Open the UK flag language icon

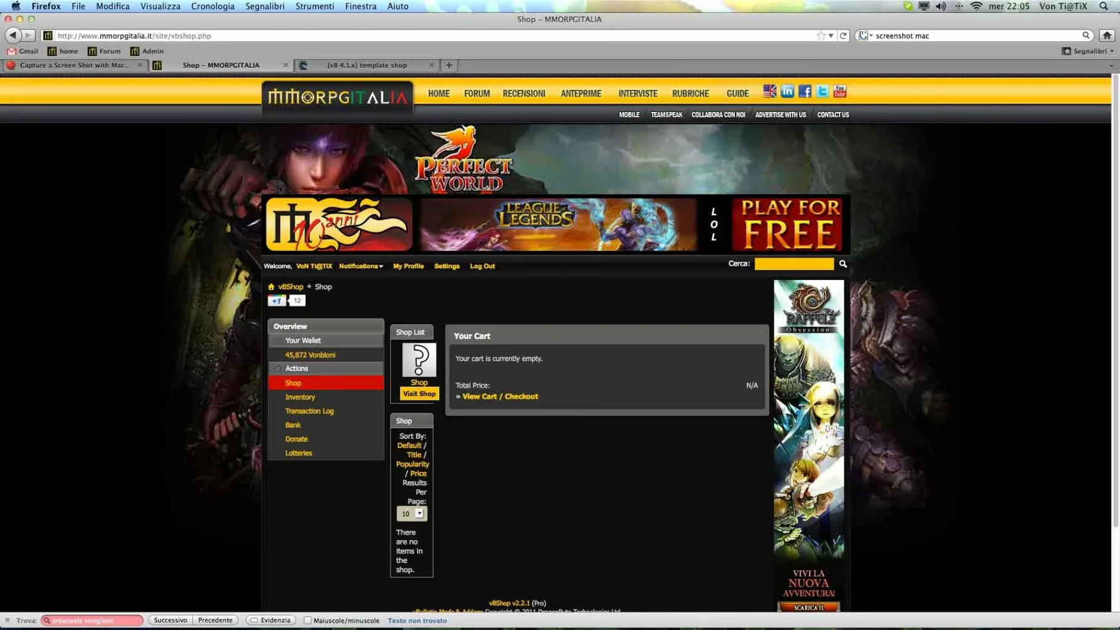click(769, 91)
